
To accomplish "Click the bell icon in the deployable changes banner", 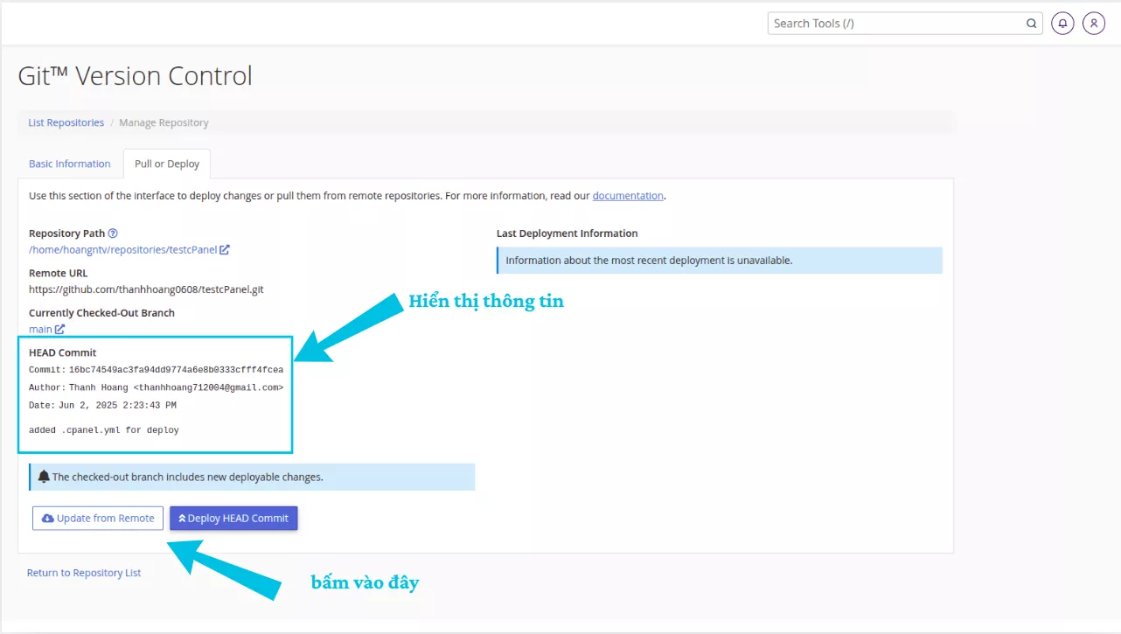I will pyautogui.click(x=43, y=477).
